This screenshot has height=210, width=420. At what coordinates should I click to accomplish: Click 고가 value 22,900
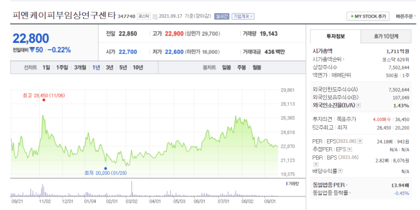pos(174,34)
